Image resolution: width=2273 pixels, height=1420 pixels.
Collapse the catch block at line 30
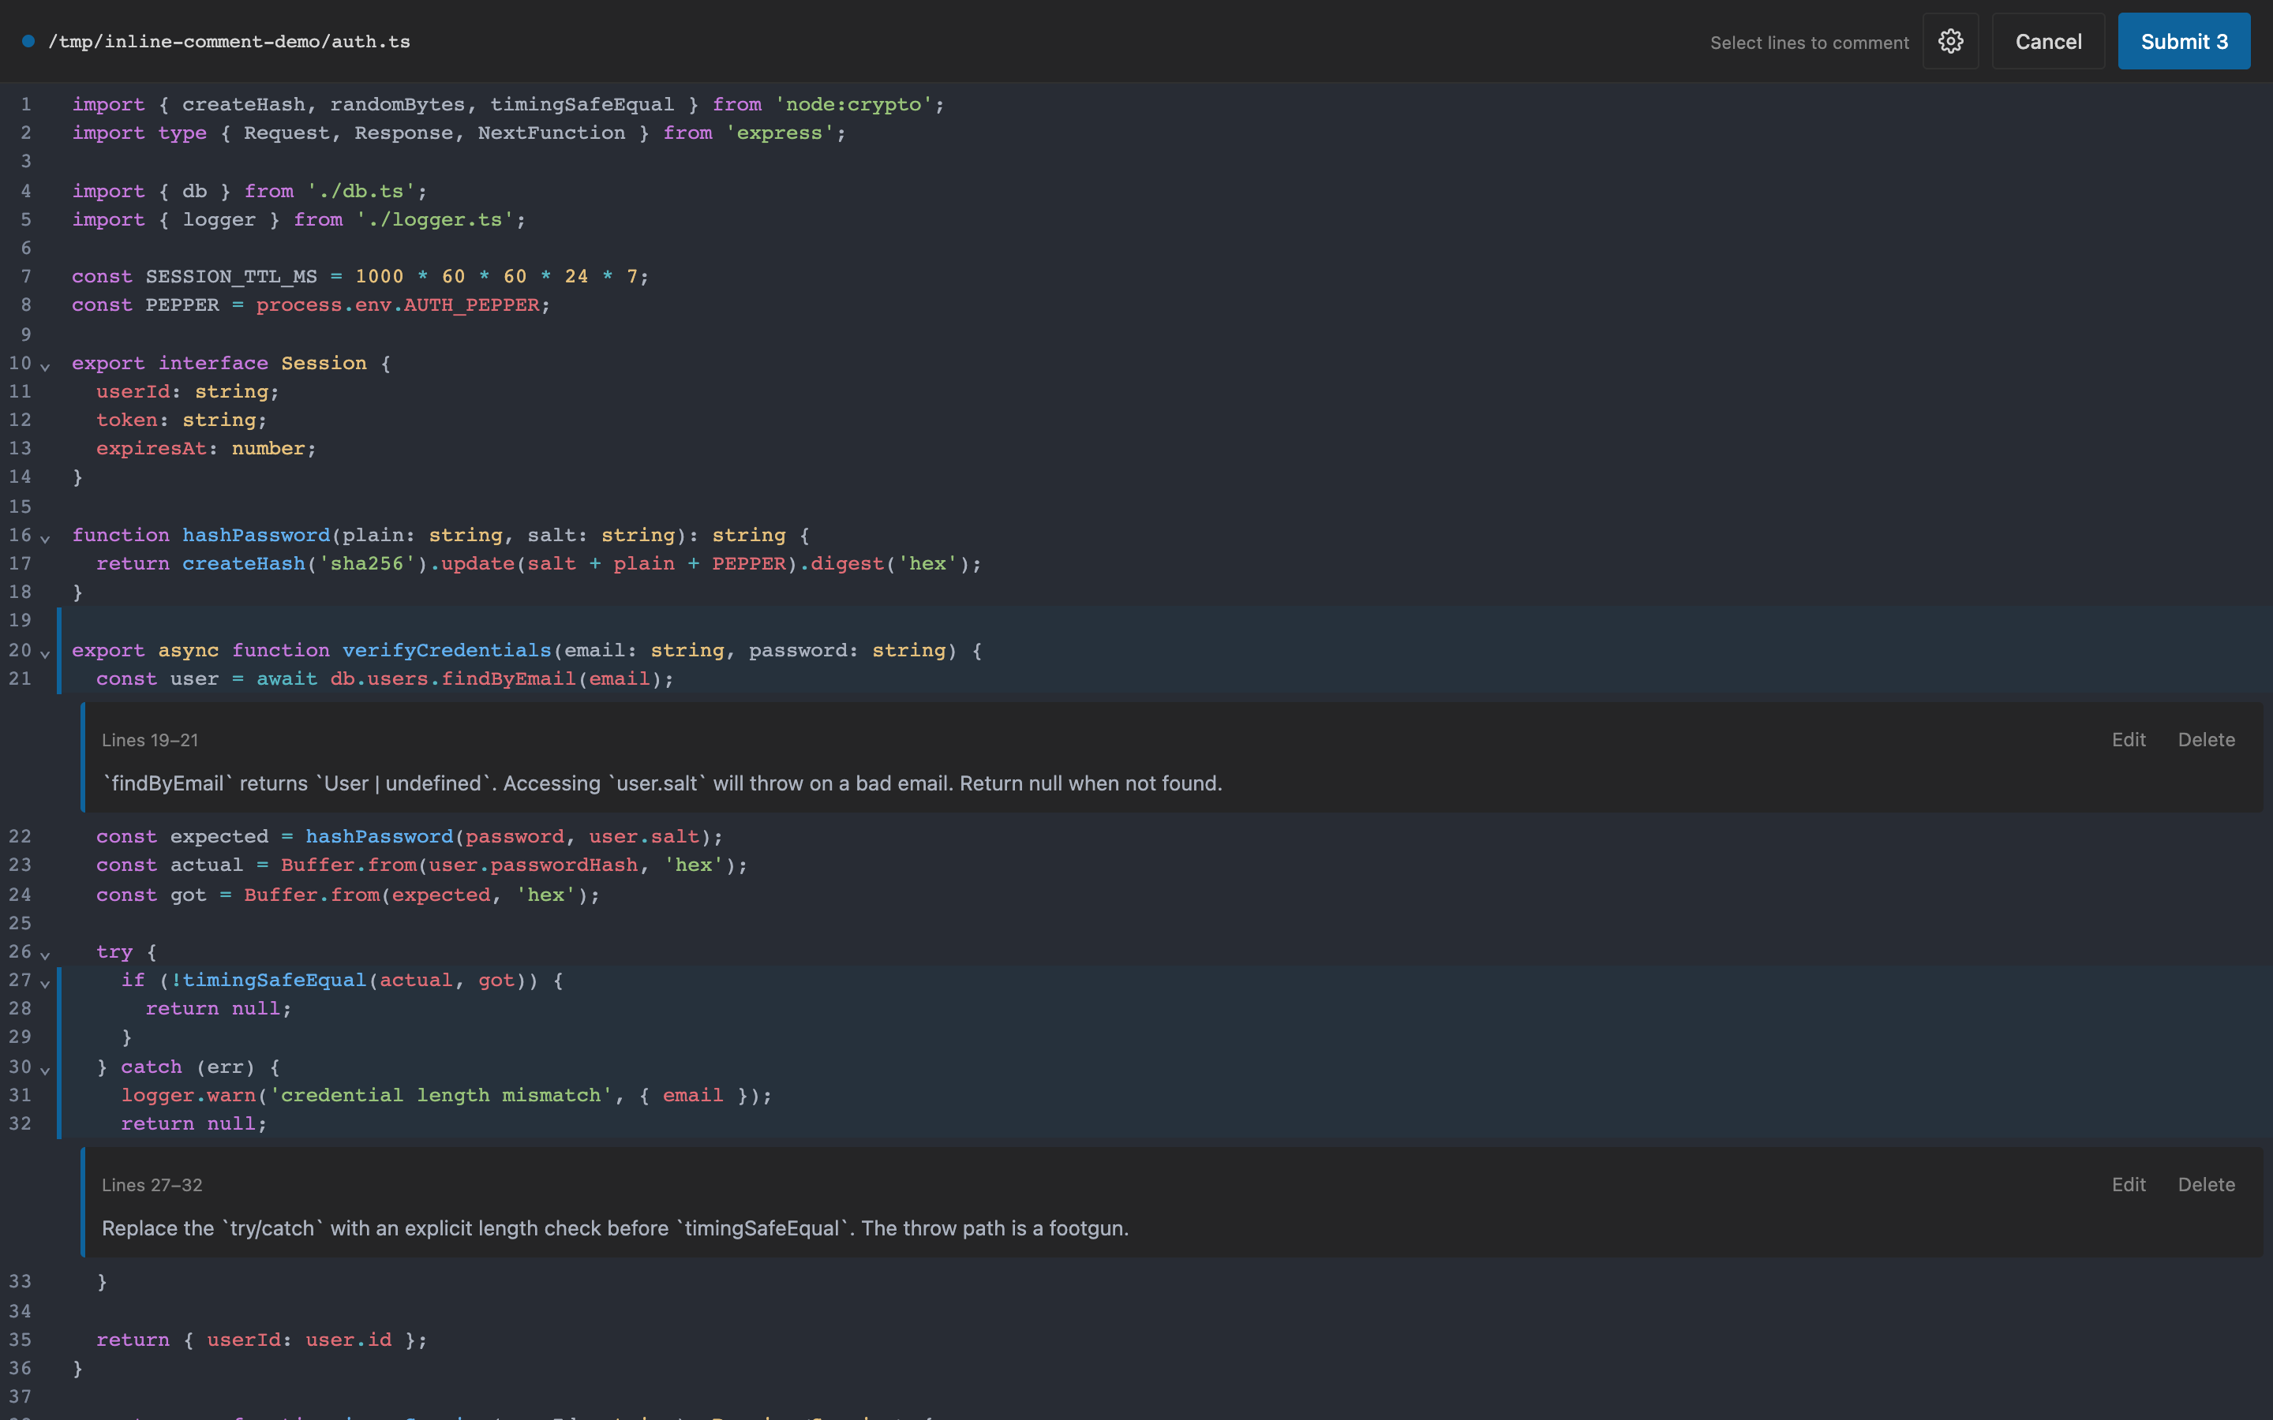(45, 1070)
